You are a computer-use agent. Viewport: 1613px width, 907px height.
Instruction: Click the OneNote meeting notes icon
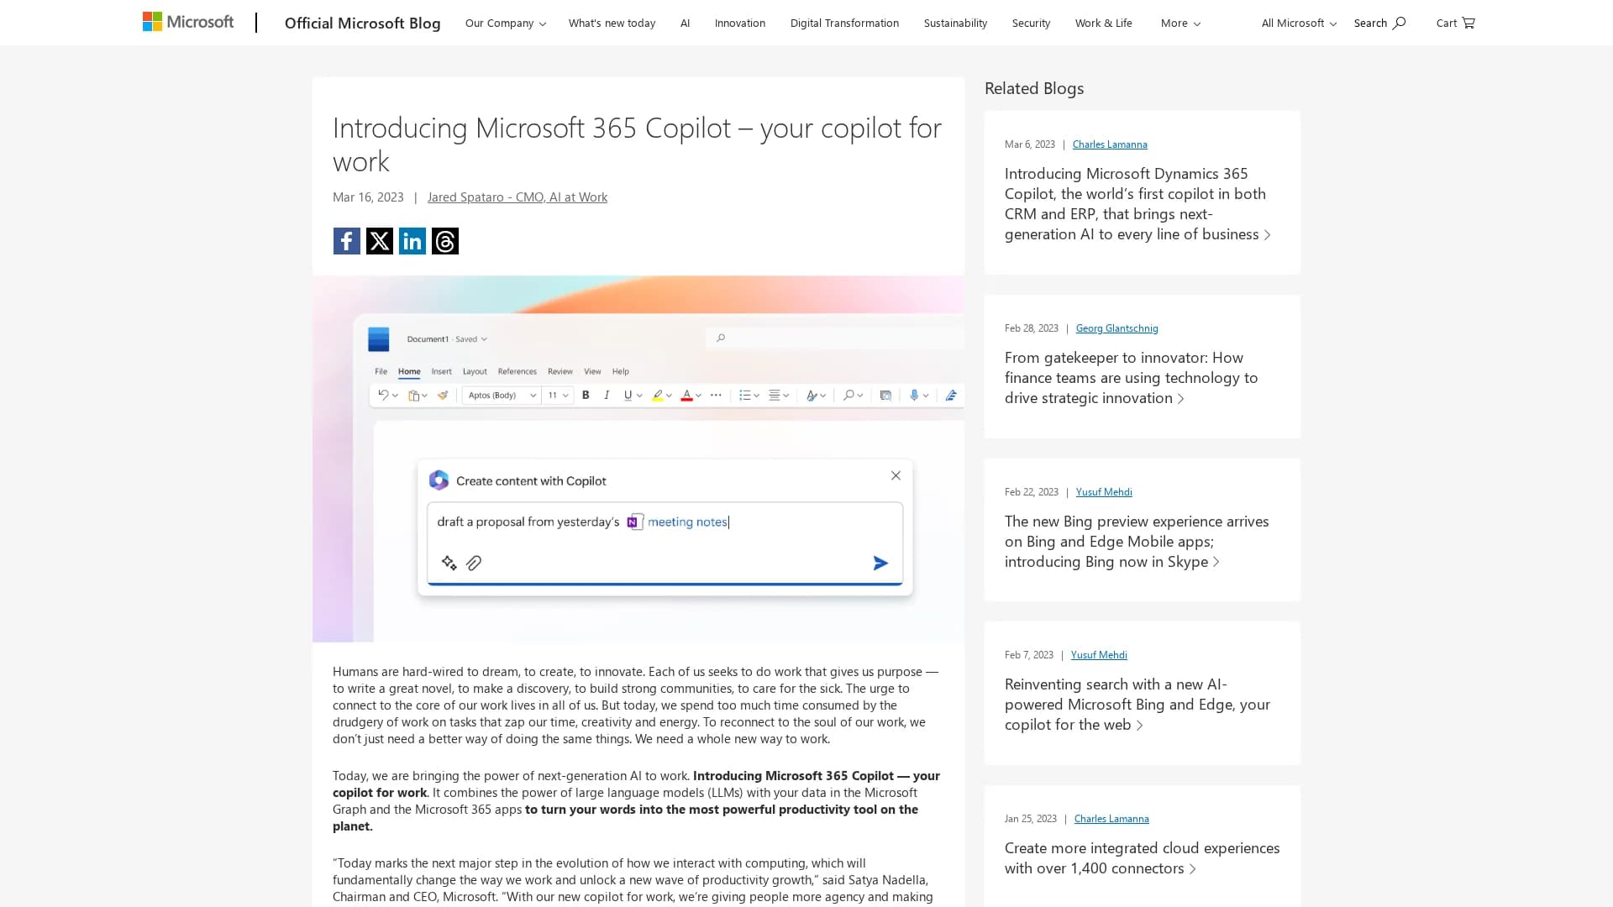point(635,522)
